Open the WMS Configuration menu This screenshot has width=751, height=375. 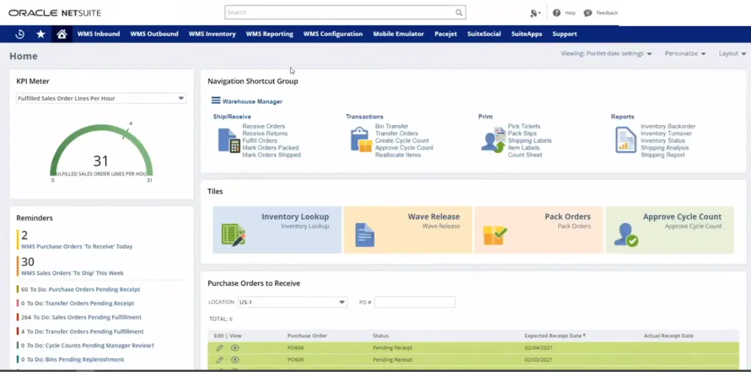333,34
